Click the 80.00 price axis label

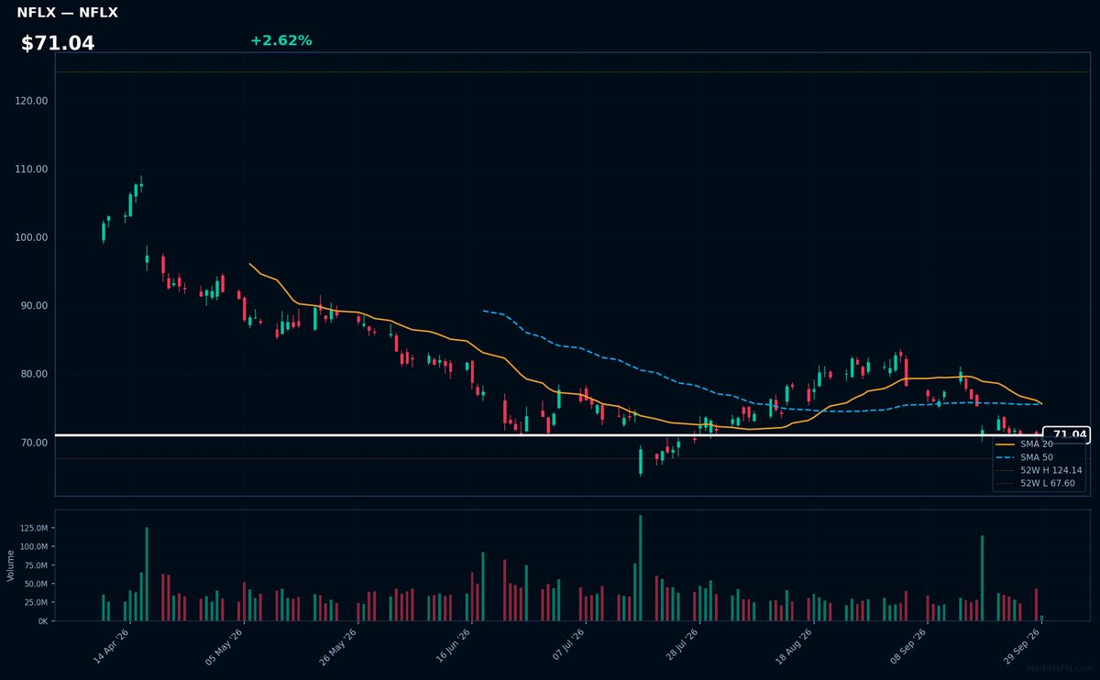pos(35,374)
